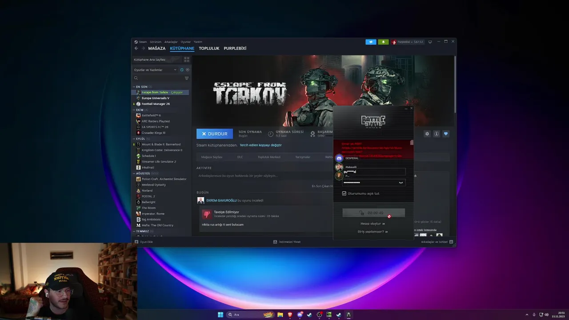
Task: Click the Windows taskbar search box
Action: coord(250,315)
